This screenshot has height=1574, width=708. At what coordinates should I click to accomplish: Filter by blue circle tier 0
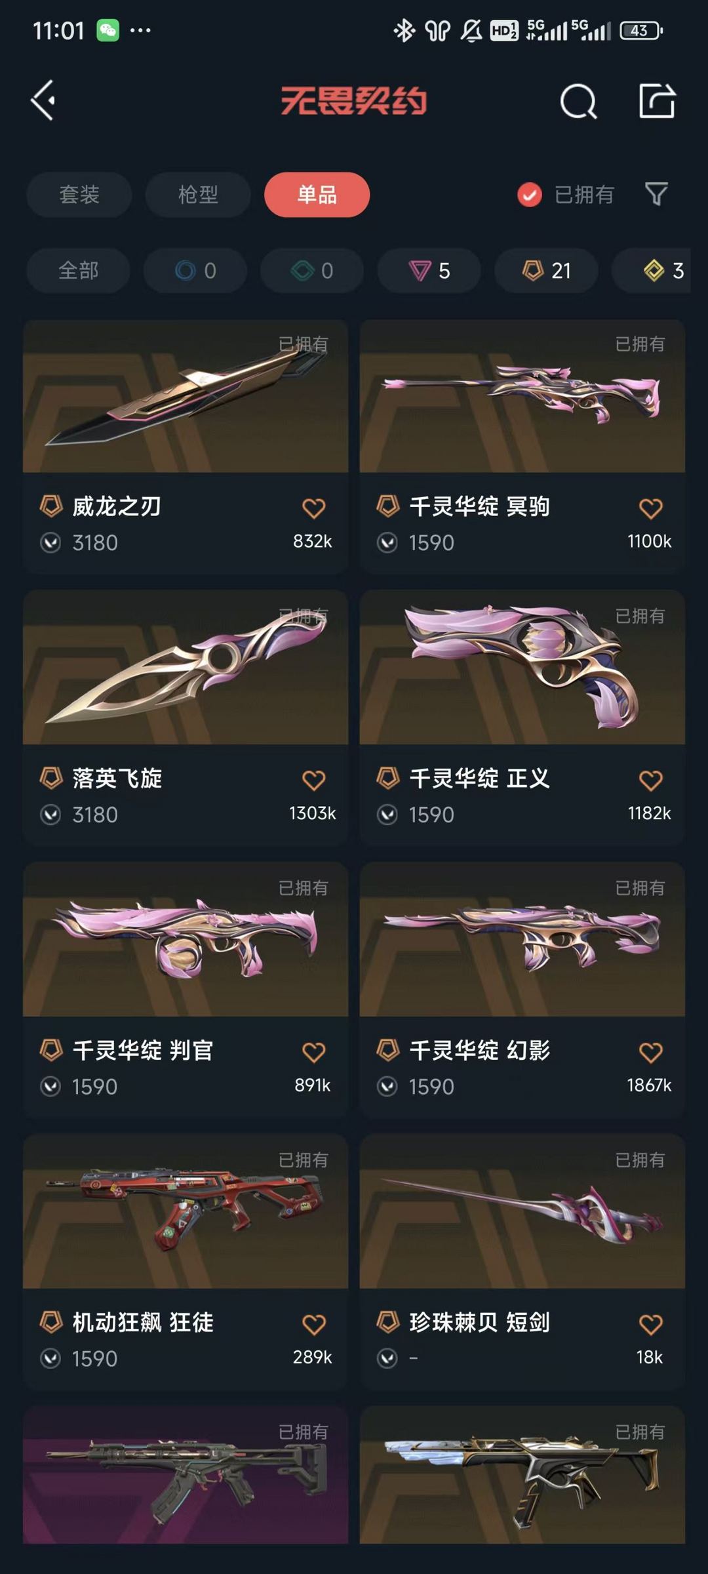point(195,270)
